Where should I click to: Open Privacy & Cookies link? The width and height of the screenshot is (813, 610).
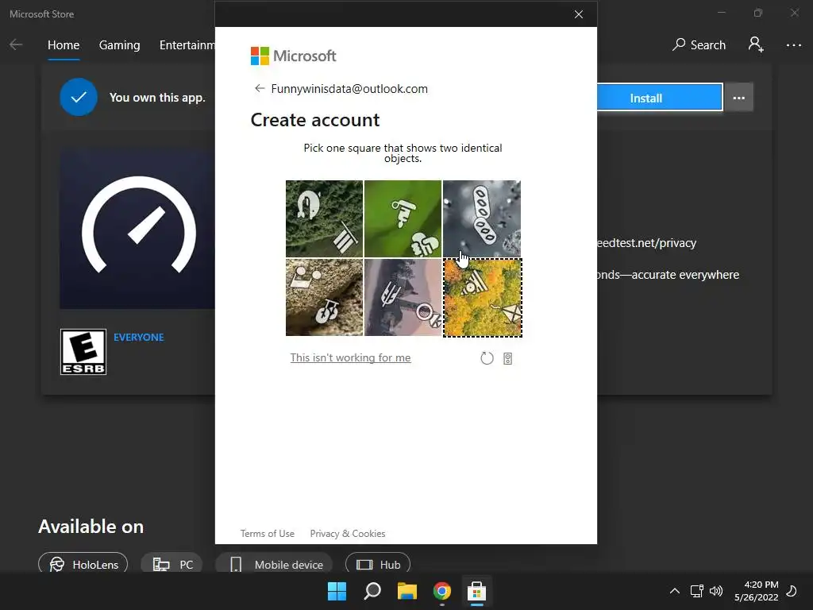pos(348,533)
